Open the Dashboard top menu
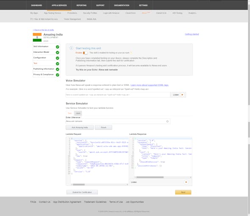Image resolution: width=250 pixels, height=216 pixels. [x=36, y=5]
